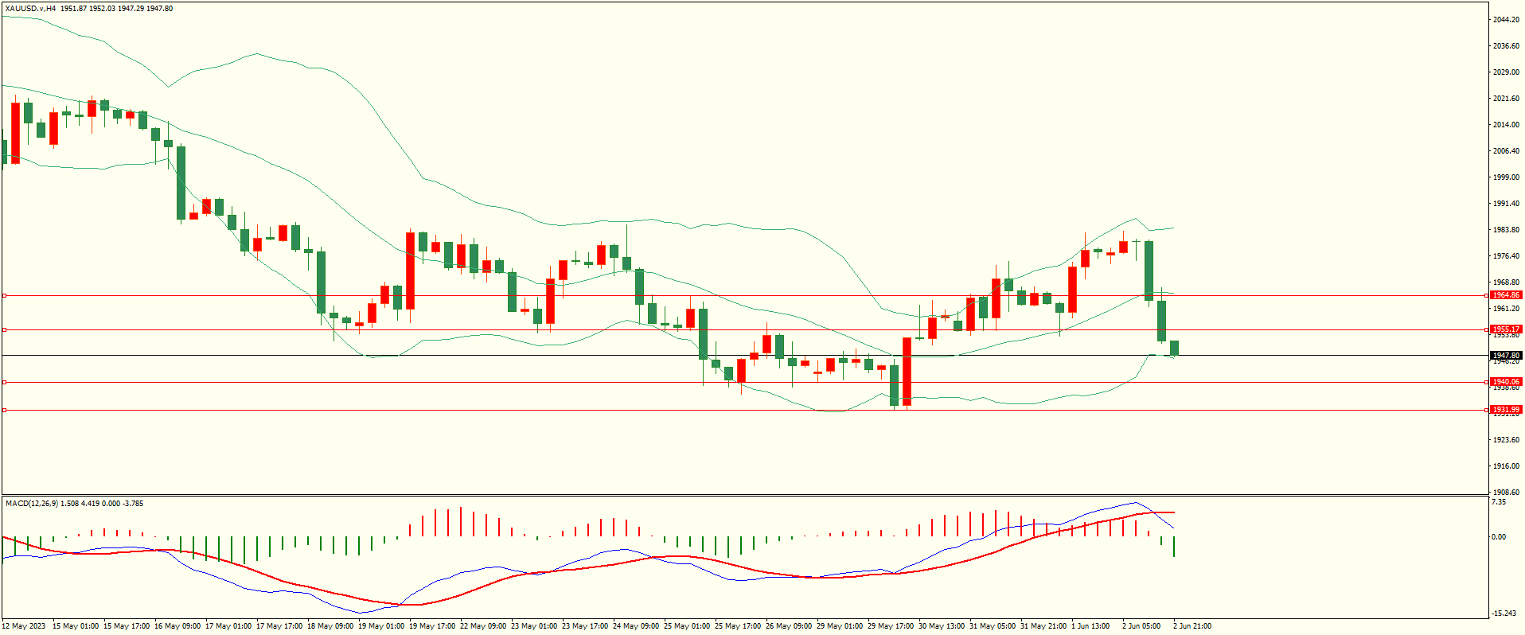Click the 1923.60 price axis value

tap(1506, 440)
